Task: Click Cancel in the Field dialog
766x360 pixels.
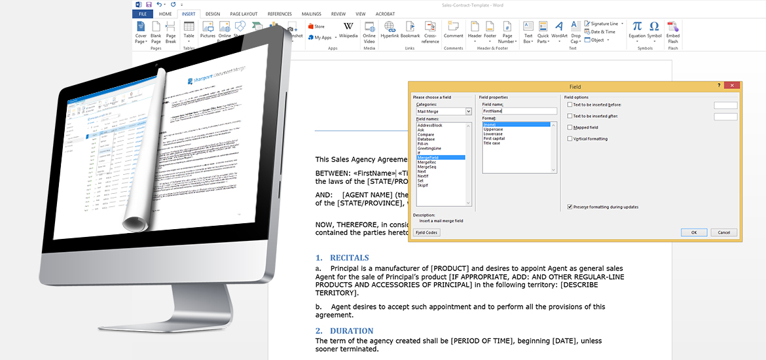Action: coord(724,232)
